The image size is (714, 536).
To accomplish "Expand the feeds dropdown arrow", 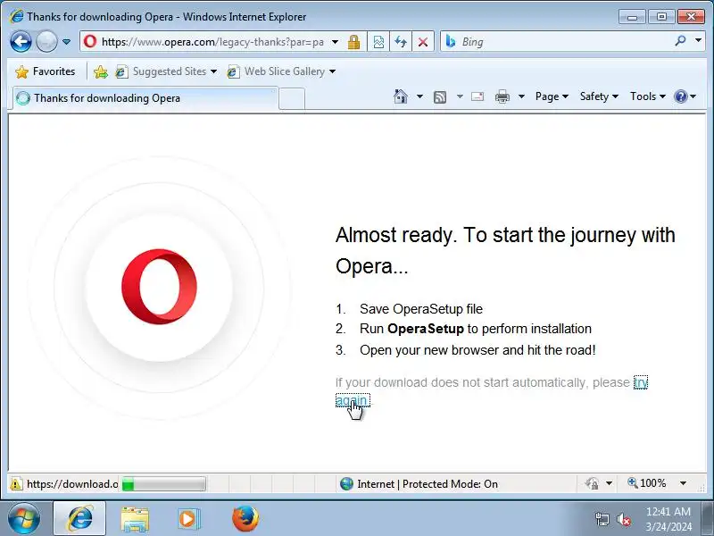I will pos(460,96).
